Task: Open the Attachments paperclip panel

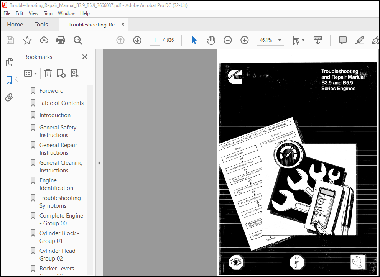Action: click(x=9, y=98)
